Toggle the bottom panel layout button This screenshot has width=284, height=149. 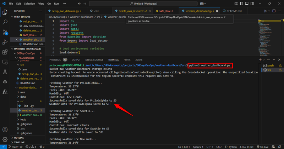[247, 4]
